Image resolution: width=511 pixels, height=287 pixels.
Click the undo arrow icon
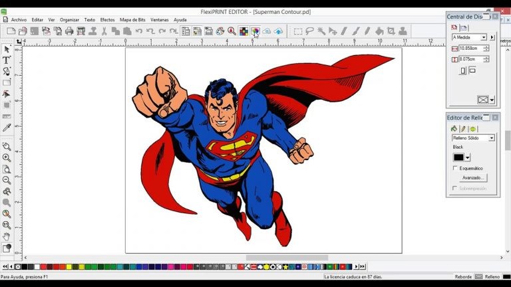(x=139, y=31)
